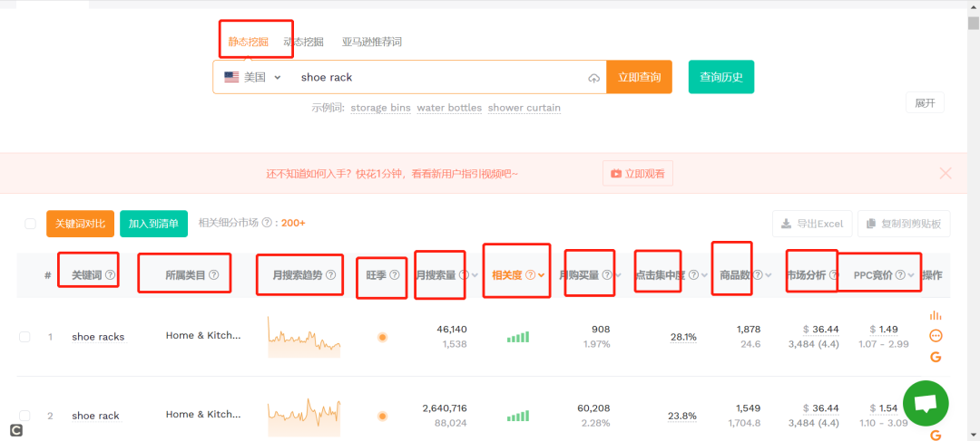This screenshot has width=980, height=441.
Task: Check the box for row 2 shoe rack
Action: (x=24, y=416)
